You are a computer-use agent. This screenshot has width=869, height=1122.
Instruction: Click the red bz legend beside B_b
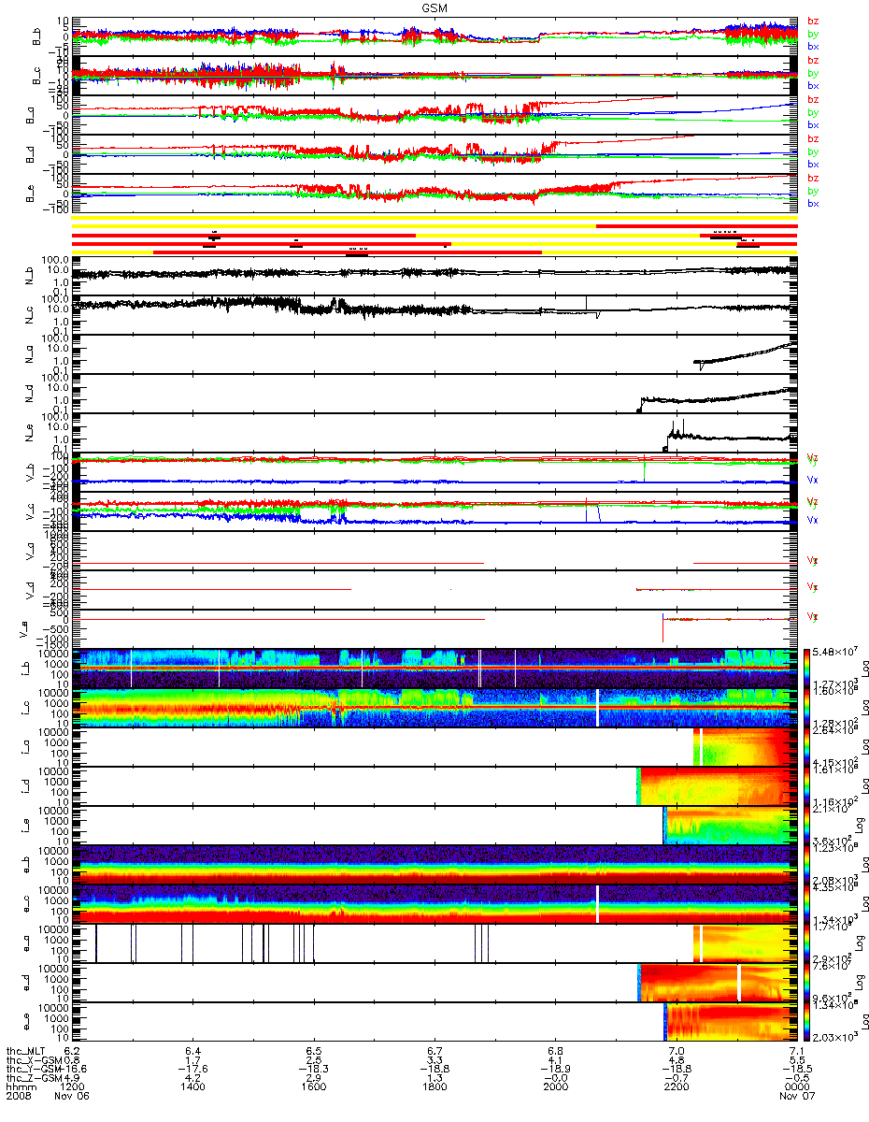(x=811, y=21)
